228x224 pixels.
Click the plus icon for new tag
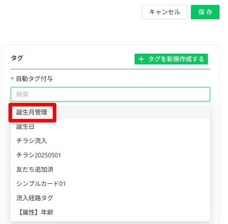[x=141, y=59]
